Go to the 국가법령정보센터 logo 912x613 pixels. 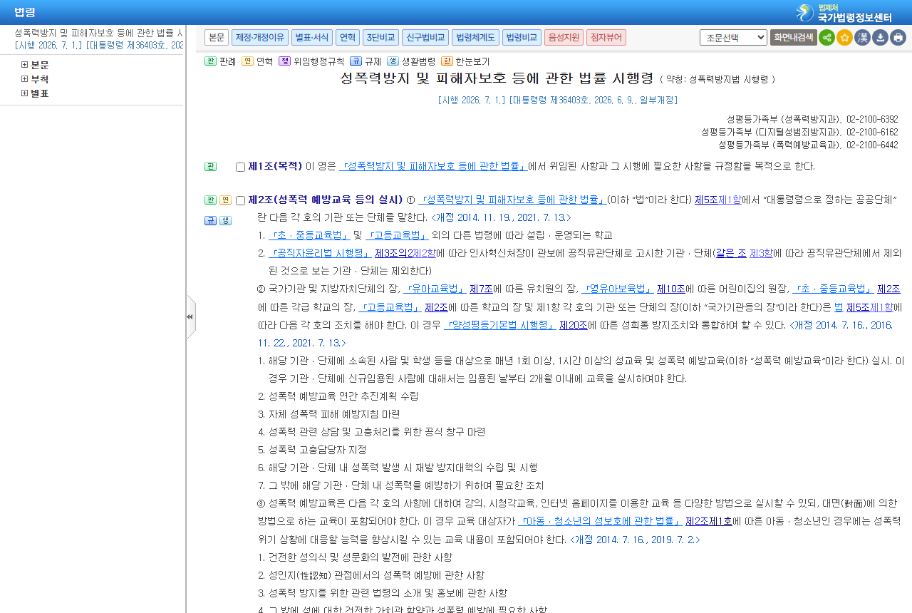click(844, 13)
